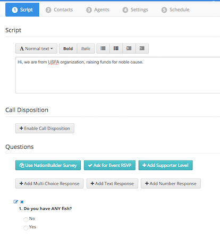The height and width of the screenshot is (239, 220).
Task: Go to the Agents step tab
Action: point(98,10)
